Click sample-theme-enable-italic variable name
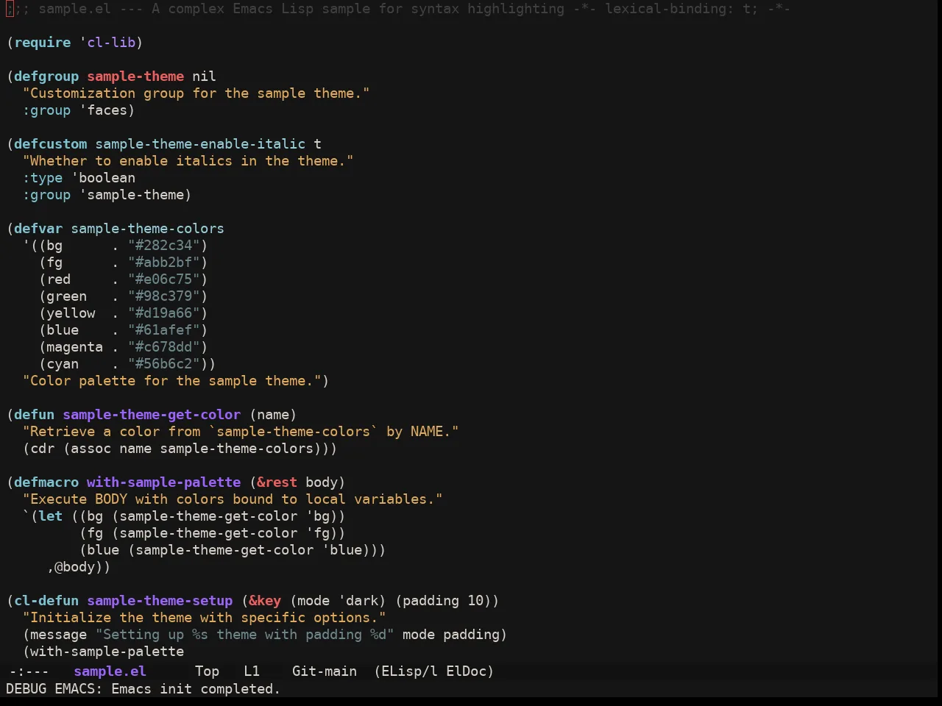 click(x=200, y=144)
